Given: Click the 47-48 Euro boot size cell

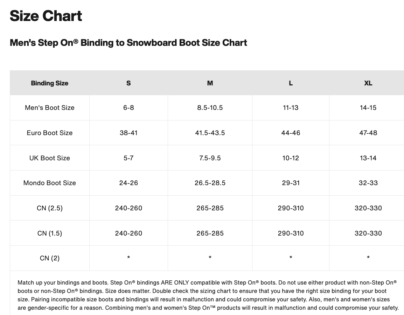Looking at the screenshot, I should (x=368, y=133).
